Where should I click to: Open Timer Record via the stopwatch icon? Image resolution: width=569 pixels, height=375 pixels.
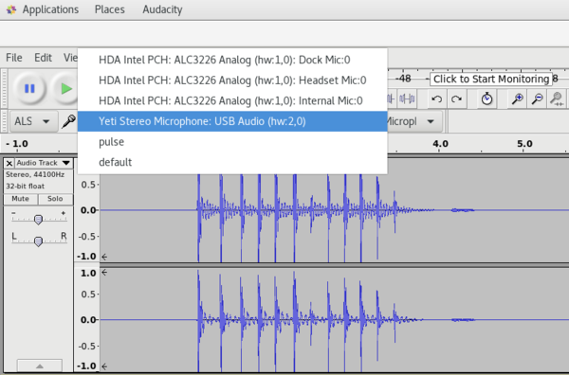[x=486, y=98]
